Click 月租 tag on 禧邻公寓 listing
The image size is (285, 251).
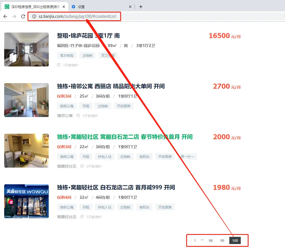86,106
